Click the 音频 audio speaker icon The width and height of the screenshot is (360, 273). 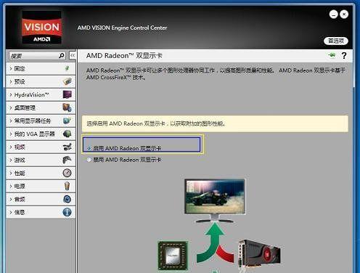(x=67, y=199)
